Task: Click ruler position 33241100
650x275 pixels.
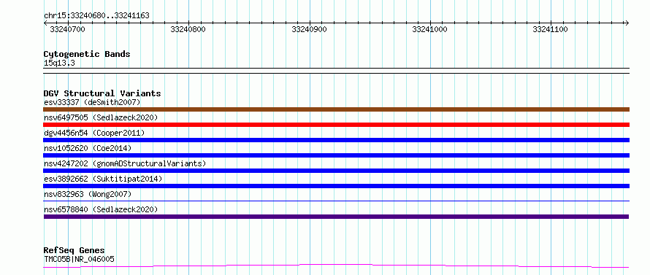Action: (x=550, y=29)
